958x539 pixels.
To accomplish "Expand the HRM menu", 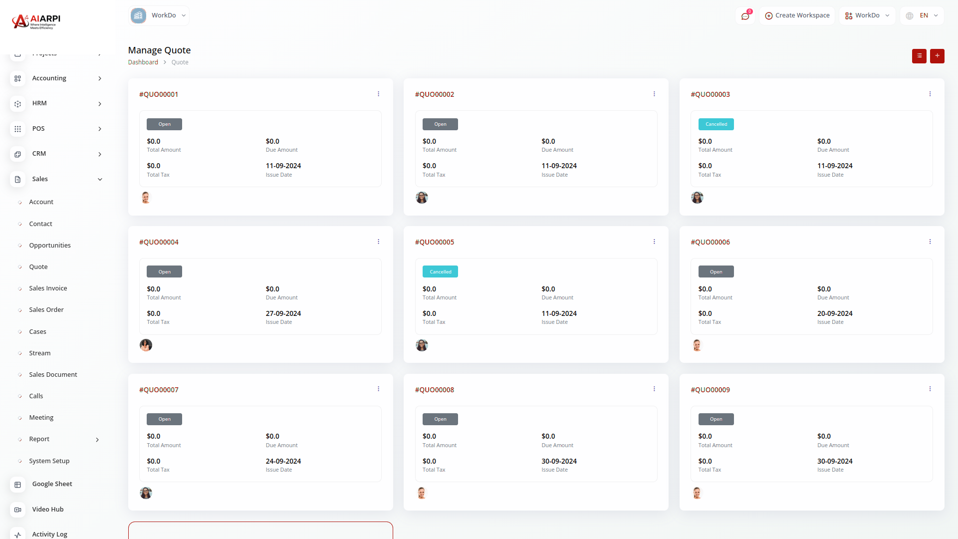I will [100, 104].
